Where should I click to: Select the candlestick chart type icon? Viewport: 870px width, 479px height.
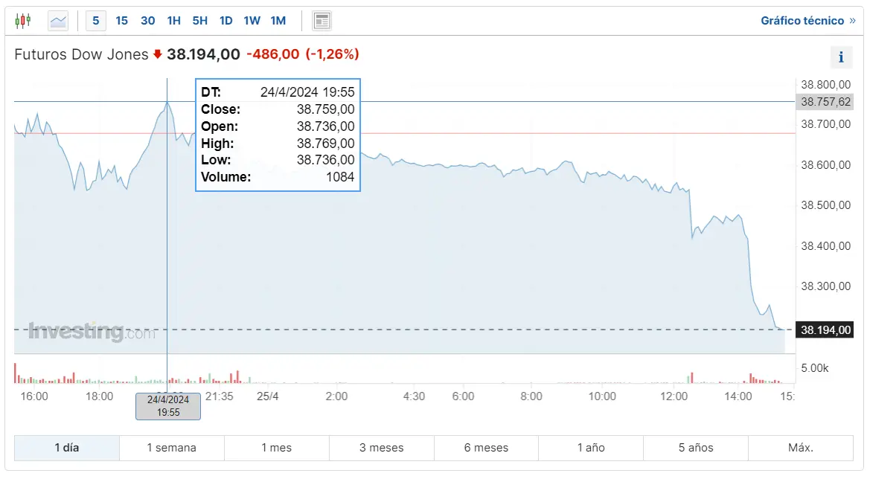[22, 20]
